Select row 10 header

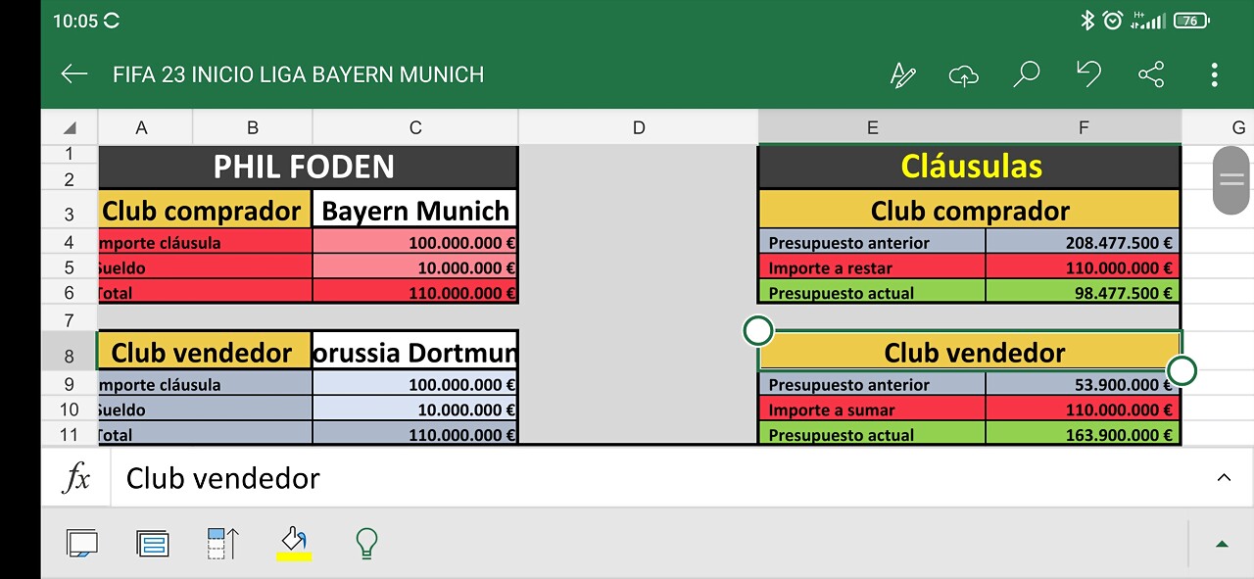click(70, 410)
